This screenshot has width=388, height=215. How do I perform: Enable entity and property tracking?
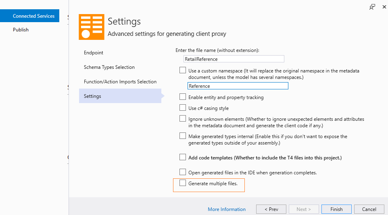(x=183, y=97)
